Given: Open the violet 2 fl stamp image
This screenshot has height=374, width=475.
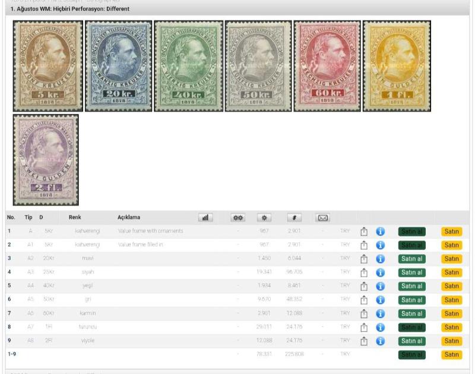Looking at the screenshot, I should (x=46, y=160).
